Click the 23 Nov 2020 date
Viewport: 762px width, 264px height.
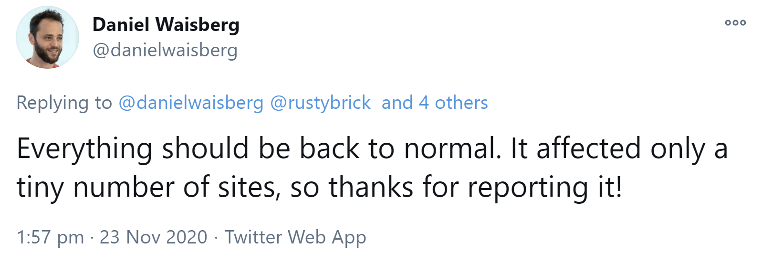(x=153, y=237)
